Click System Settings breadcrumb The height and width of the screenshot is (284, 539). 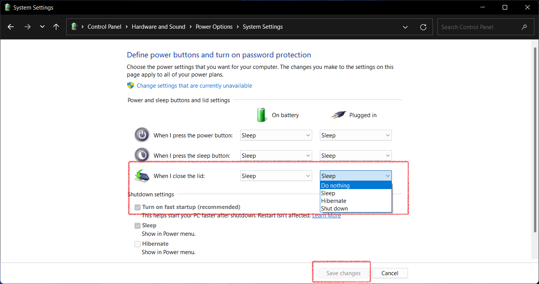263,27
